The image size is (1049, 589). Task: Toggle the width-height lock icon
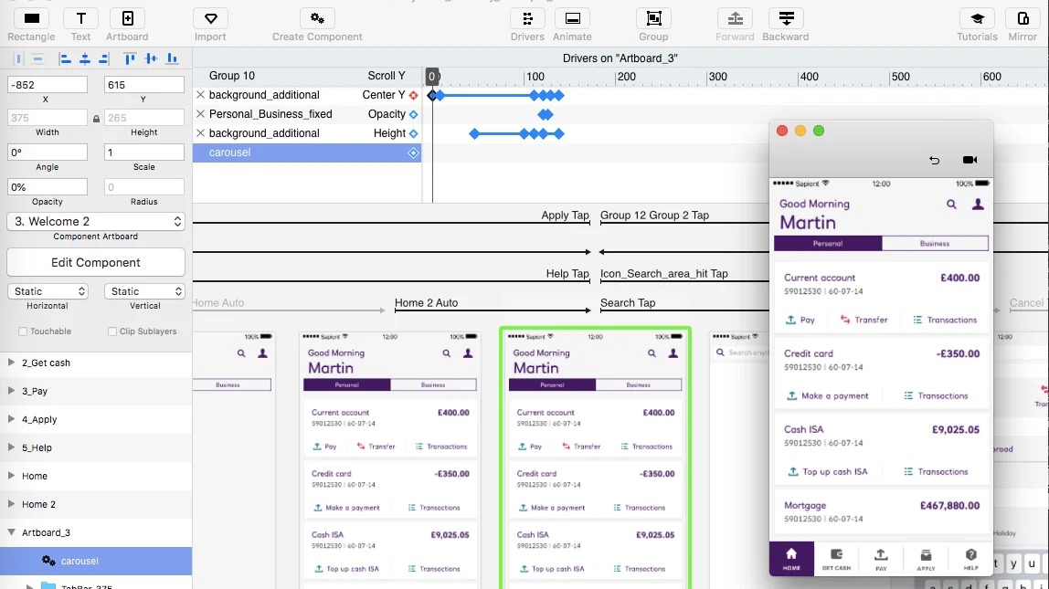96,119
